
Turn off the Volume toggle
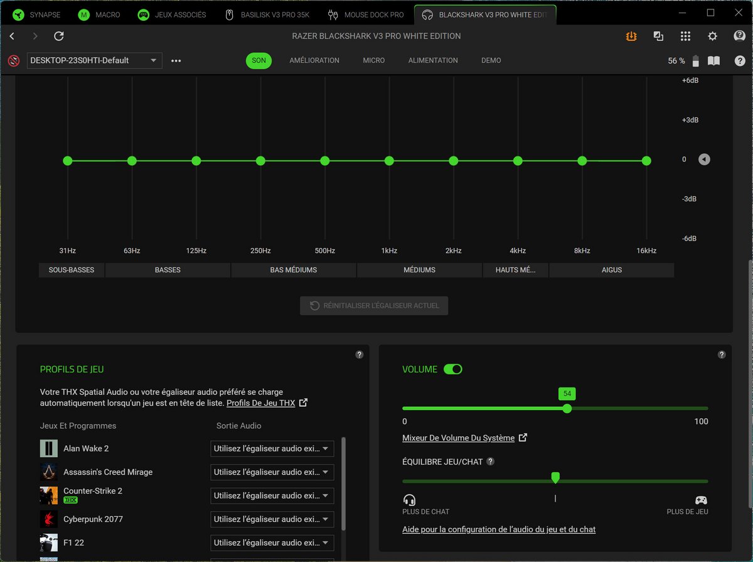452,369
